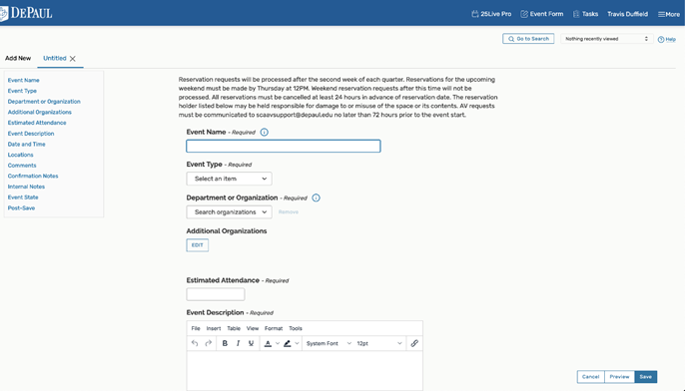The height and width of the screenshot is (391, 686).
Task: Jump to Internal Notes section
Action: pos(26,187)
